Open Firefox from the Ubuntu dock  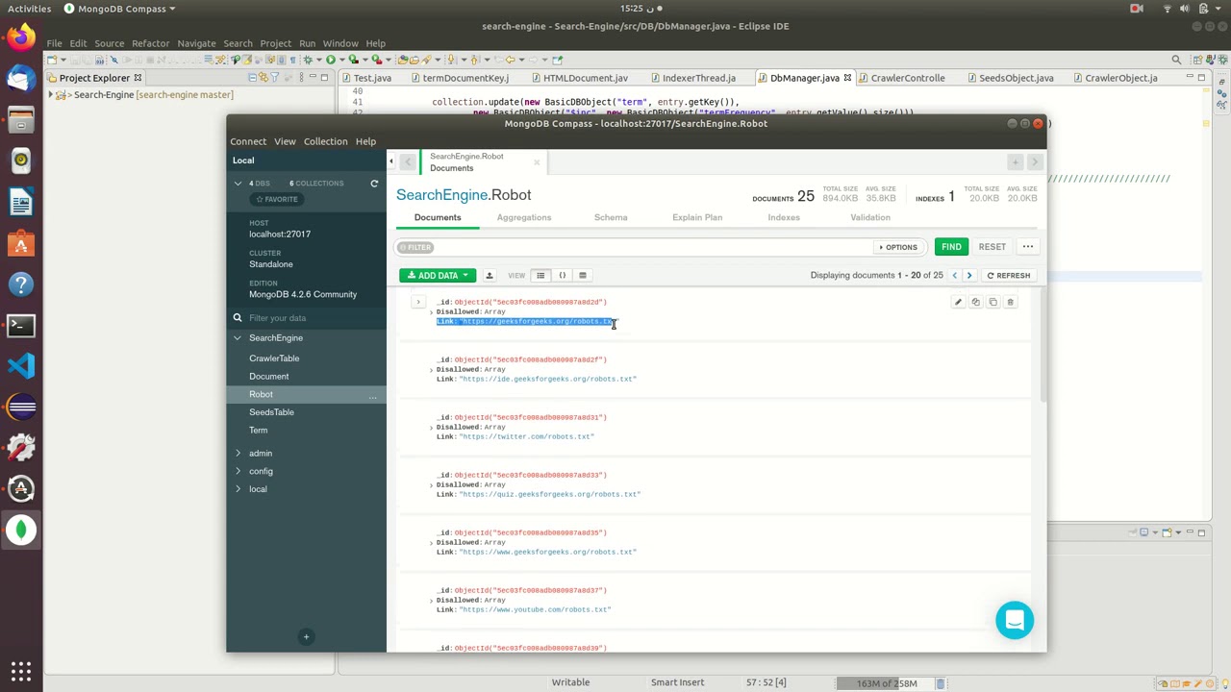[21, 38]
